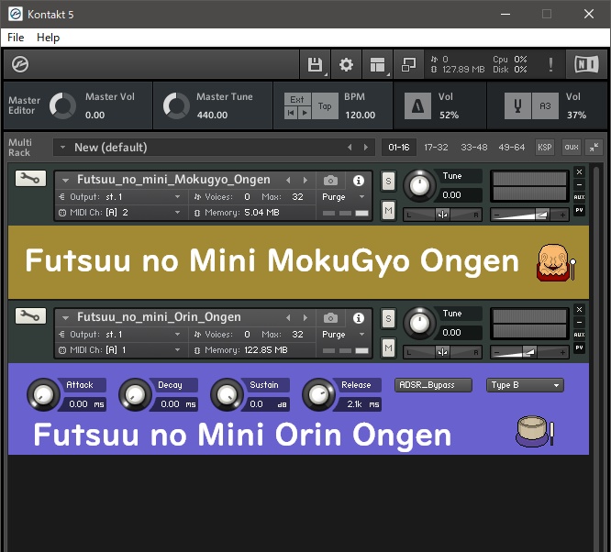Select the 33-48 rack page tab

[x=473, y=148]
